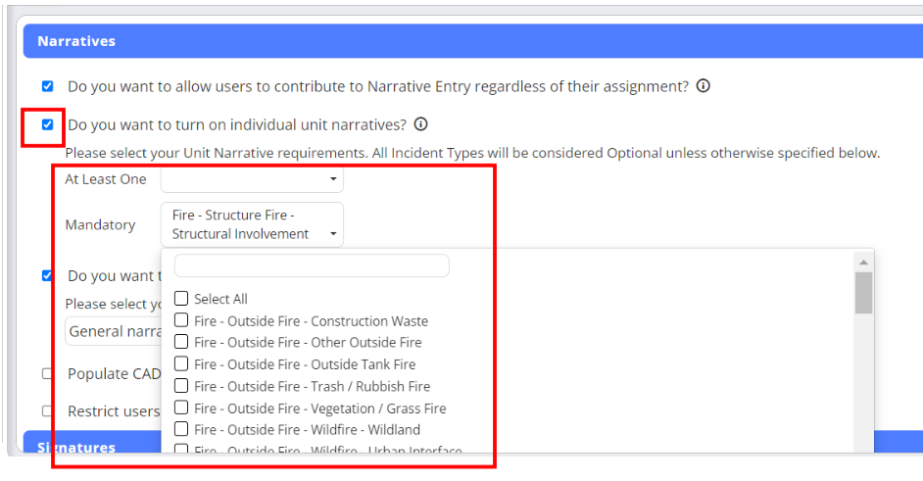Click the dropdown search input field

click(312, 265)
